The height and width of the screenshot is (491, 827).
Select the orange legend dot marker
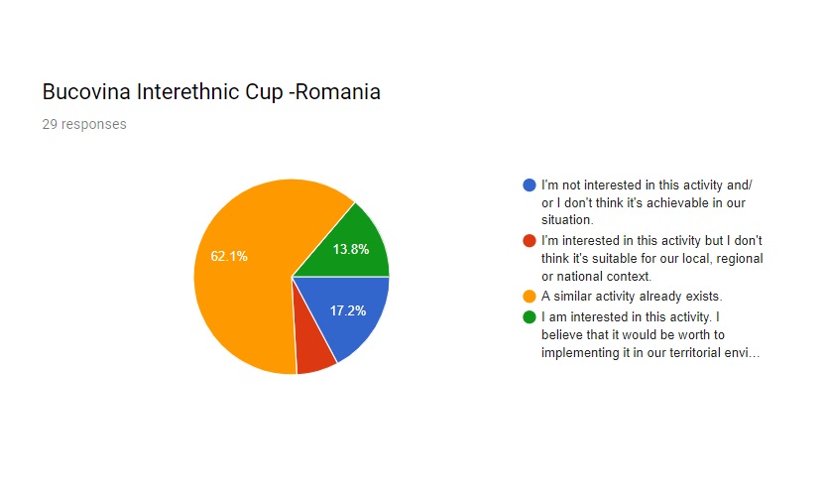pos(529,297)
